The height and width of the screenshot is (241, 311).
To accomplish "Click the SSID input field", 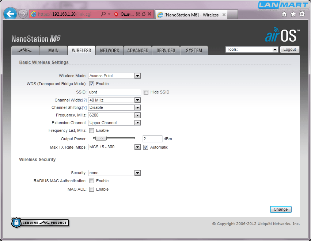I will (114, 92).
